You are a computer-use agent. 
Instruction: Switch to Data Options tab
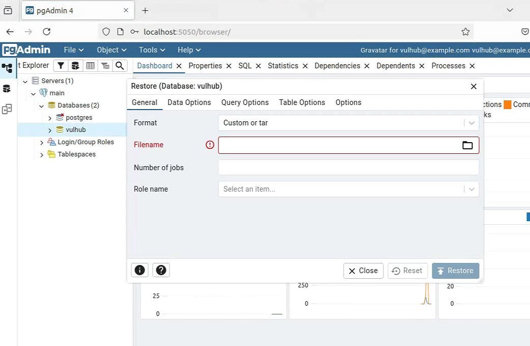189,102
